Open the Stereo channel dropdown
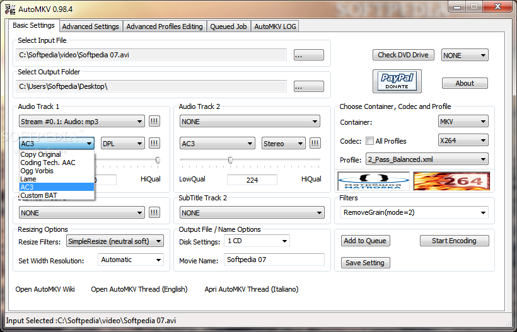 pos(283,144)
